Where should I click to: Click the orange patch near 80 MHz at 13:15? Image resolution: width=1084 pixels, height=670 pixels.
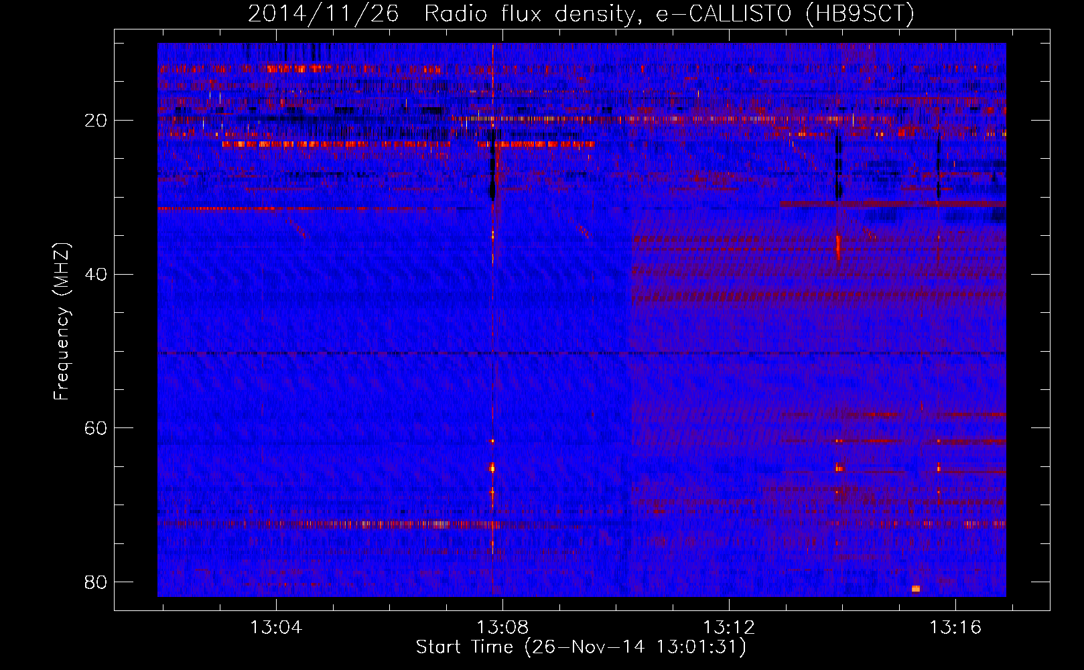(x=916, y=589)
